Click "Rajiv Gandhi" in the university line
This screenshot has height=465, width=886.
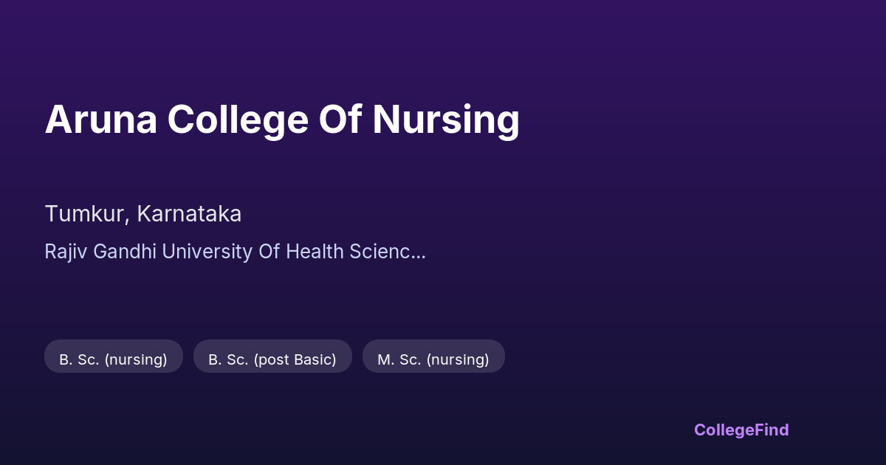pyautogui.click(x=100, y=252)
